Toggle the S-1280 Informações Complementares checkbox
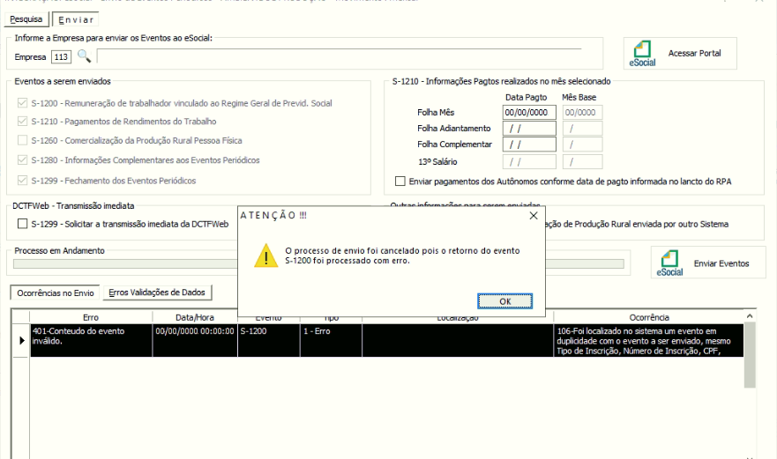Image resolution: width=777 pixels, height=459 pixels. 23,159
